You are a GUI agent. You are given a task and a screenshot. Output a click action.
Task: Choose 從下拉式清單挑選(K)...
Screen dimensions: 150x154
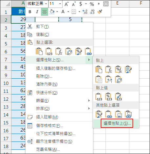(x=59, y=134)
